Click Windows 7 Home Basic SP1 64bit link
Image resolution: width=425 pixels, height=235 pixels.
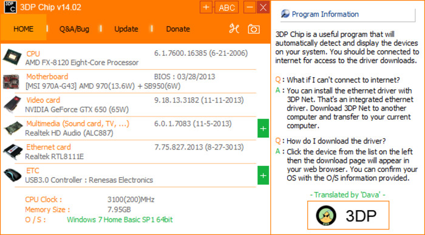pyautogui.click(x=120, y=220)
